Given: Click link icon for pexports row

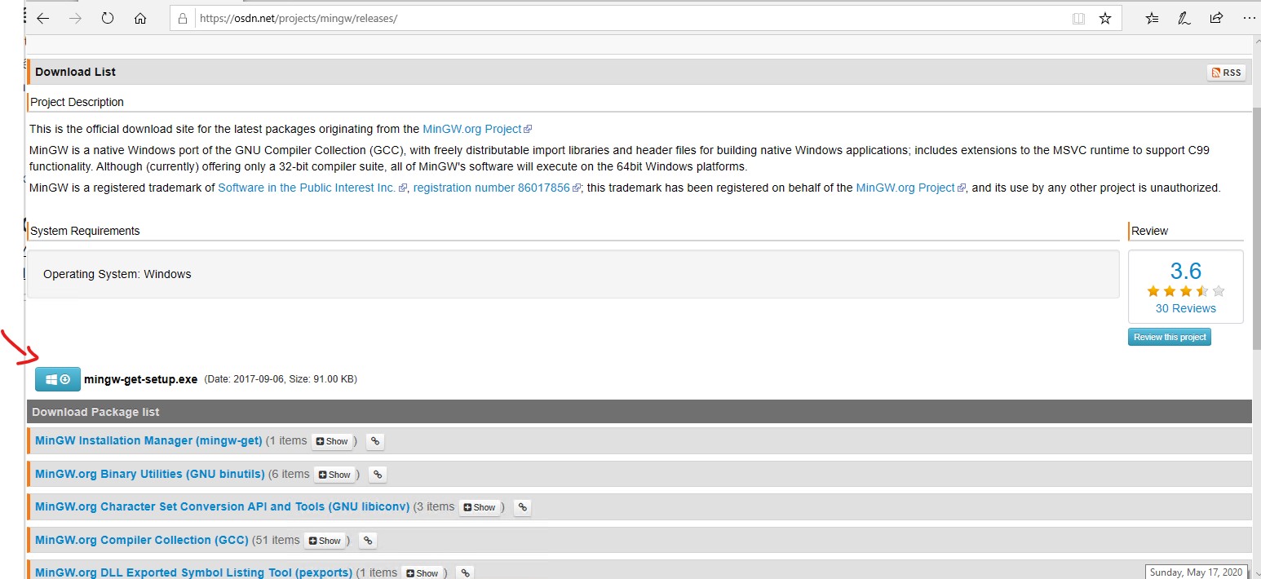Looking at the screenshot, I should click(464, 573).
